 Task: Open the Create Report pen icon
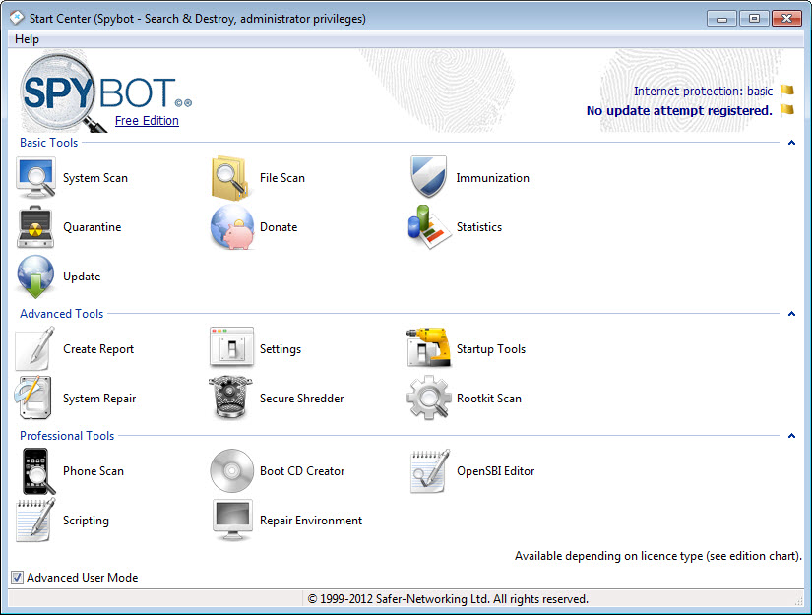tap(35, 348)
